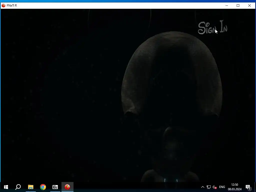
Task: Select the FNaTI R game taskbar icon
Action: point(67,187)
